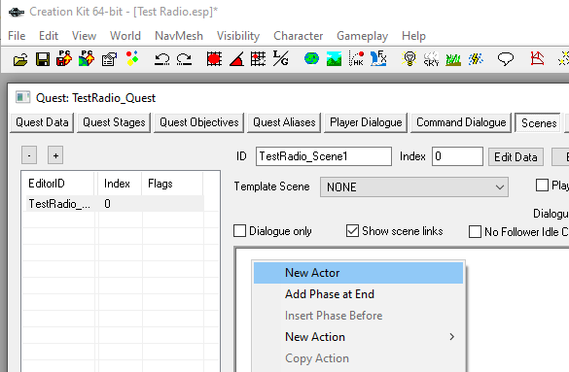The image size is (569, 372).
Task: Toggle the light bulb icon
Action: point(409,58)
